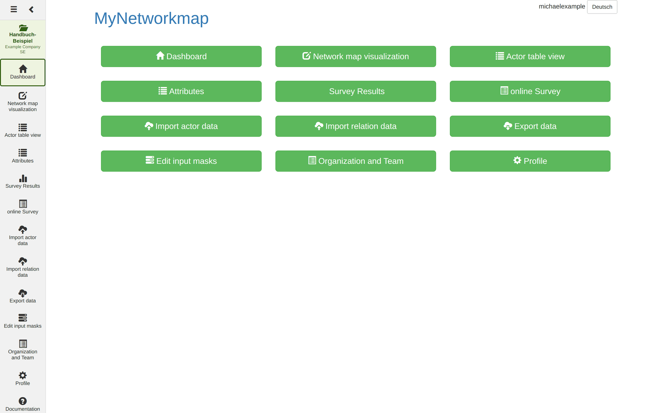Image resolution: width=661 pixels, height=413 pixels.
Task: Click online Survey sidebar icon
Action: (x=23, y=204)
